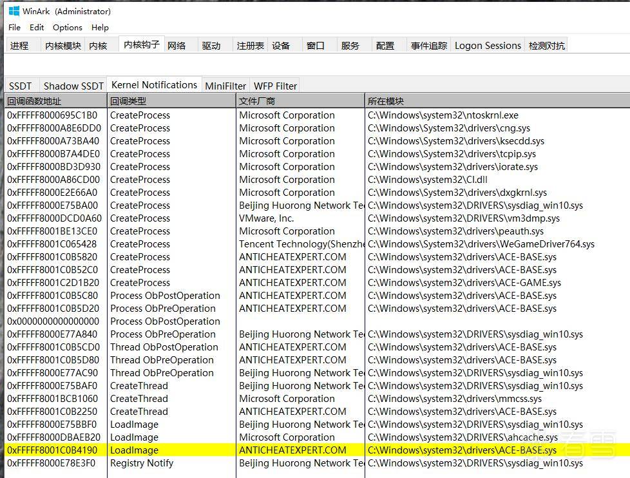
Task: Sort by the 回调类型 column header
Action: coord(172,101)
